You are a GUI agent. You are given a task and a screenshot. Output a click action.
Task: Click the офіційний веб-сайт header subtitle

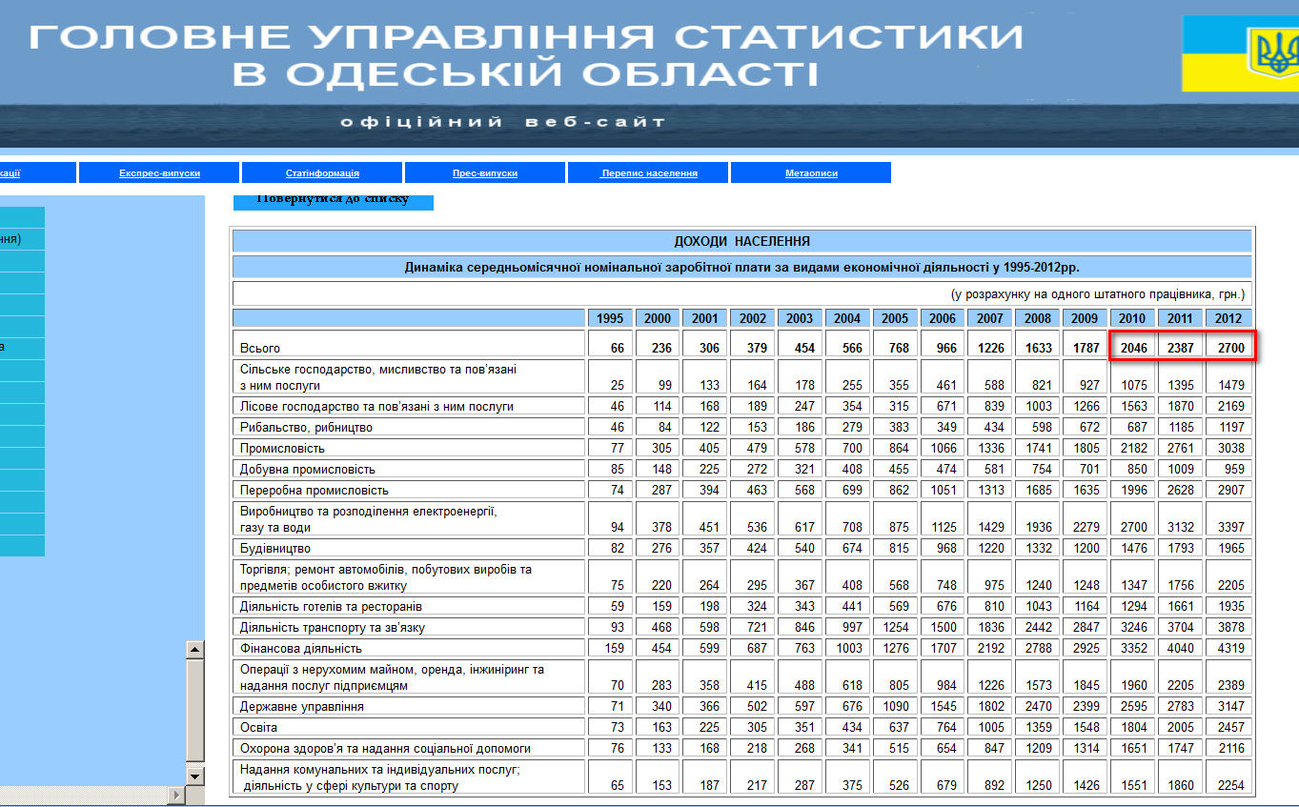[503, 122]
